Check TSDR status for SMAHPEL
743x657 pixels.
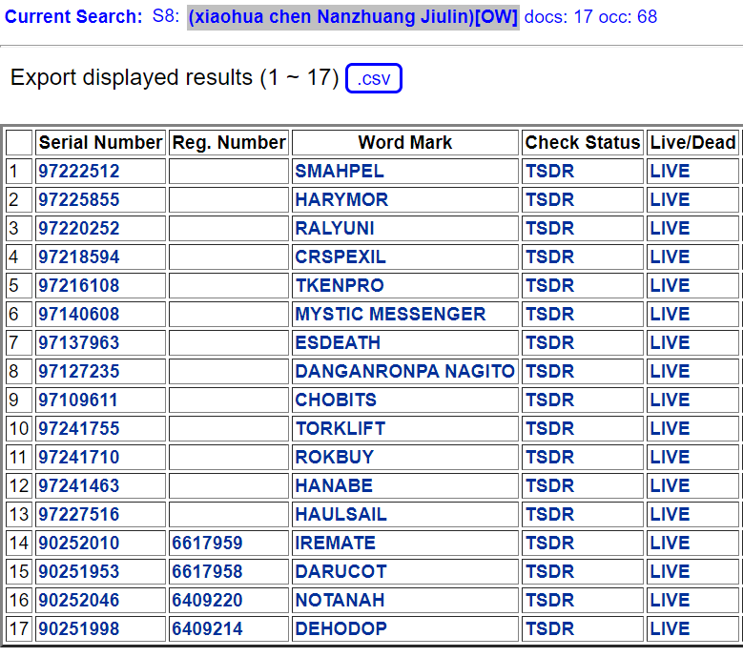click(x=549, y=171)
